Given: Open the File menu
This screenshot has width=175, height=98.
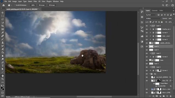Looking at the screenshot, I should click(5, 1).
